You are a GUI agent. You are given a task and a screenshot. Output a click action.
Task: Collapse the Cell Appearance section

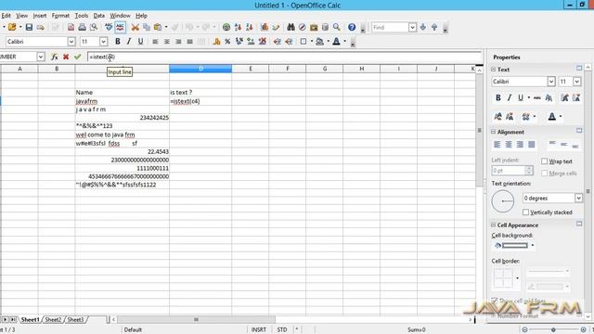coord(493,225)
